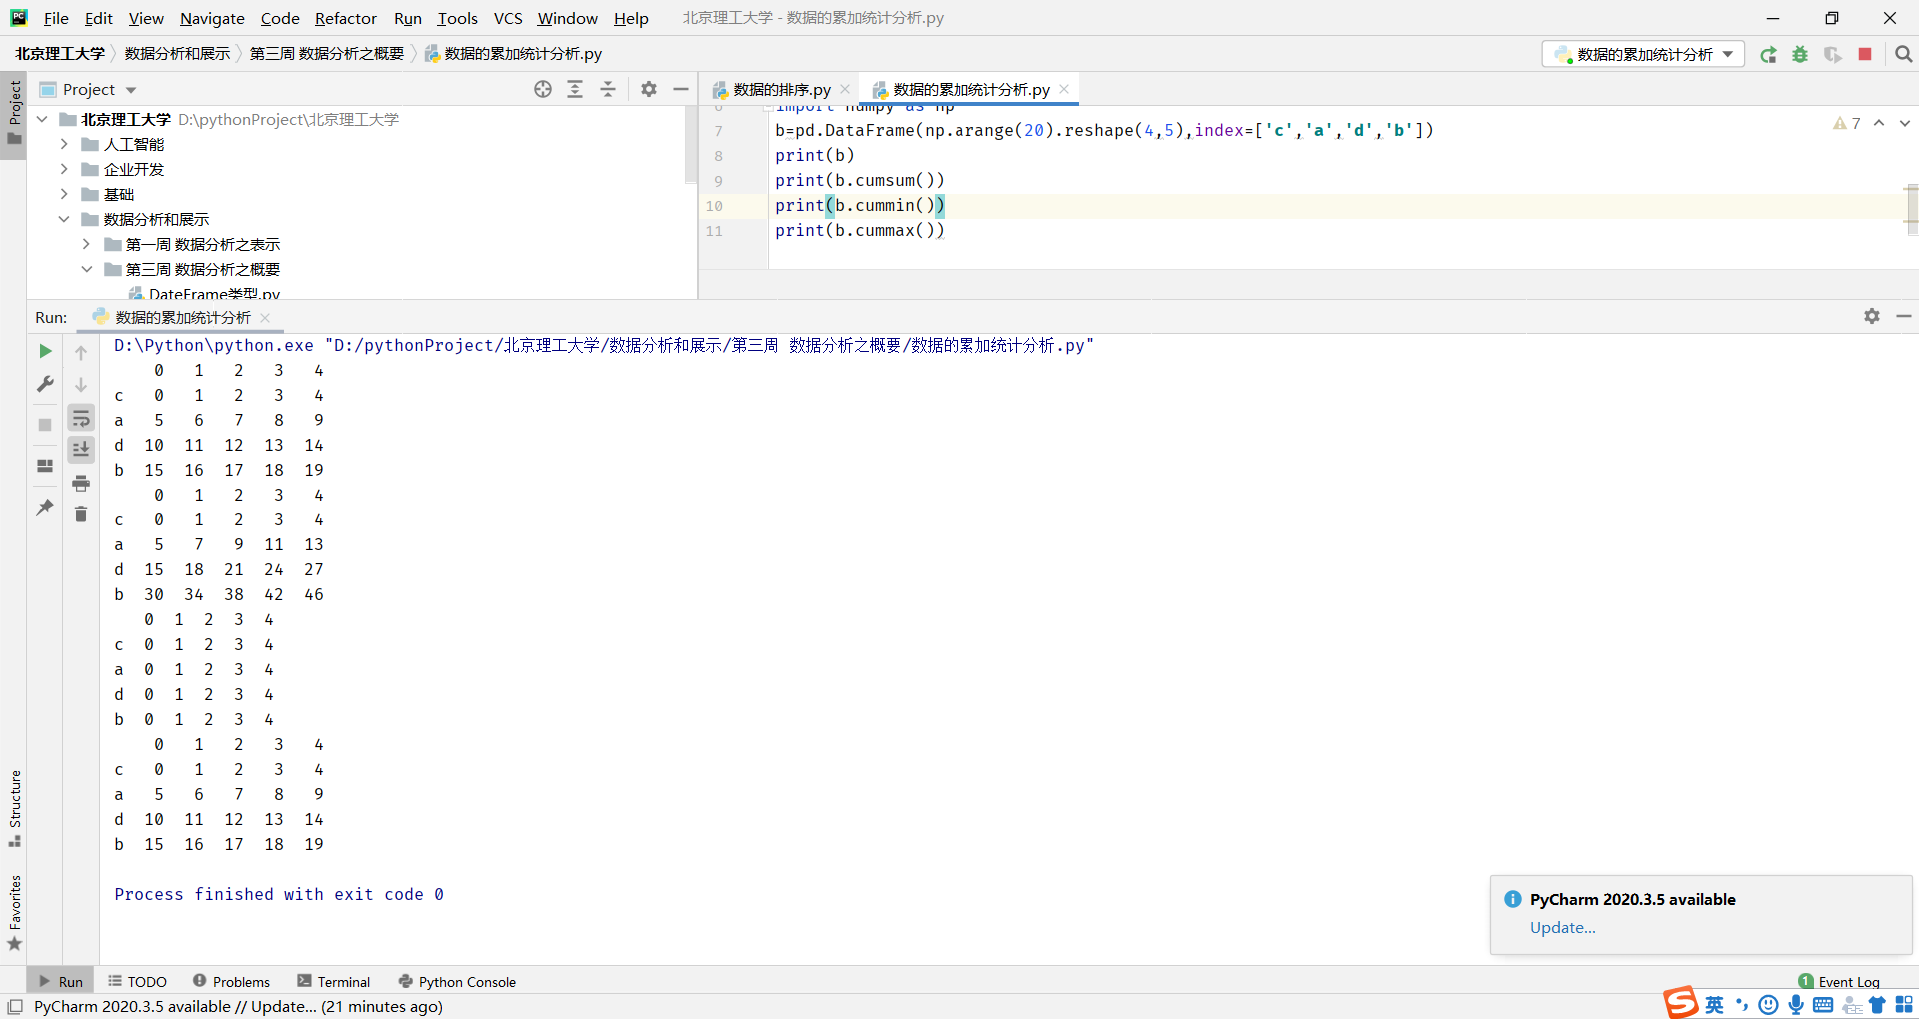Open the TODO tool window
Screen dimensions: 1919x1019
pos(137,981)
